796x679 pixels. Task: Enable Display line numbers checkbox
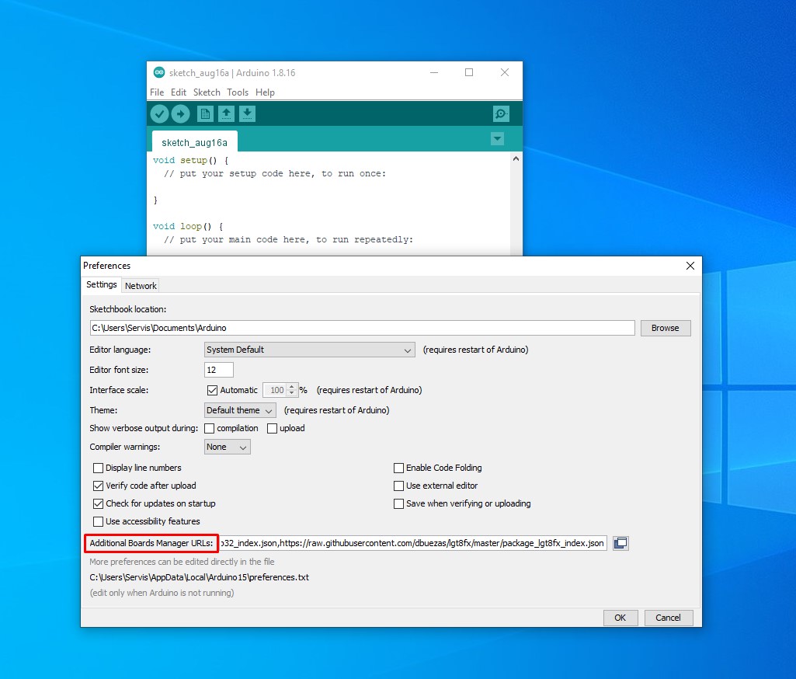(99, 468)
